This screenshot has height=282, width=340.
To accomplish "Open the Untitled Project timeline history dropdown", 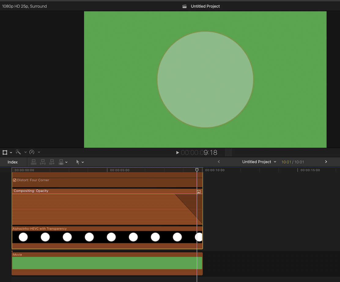I will [275, 162].
